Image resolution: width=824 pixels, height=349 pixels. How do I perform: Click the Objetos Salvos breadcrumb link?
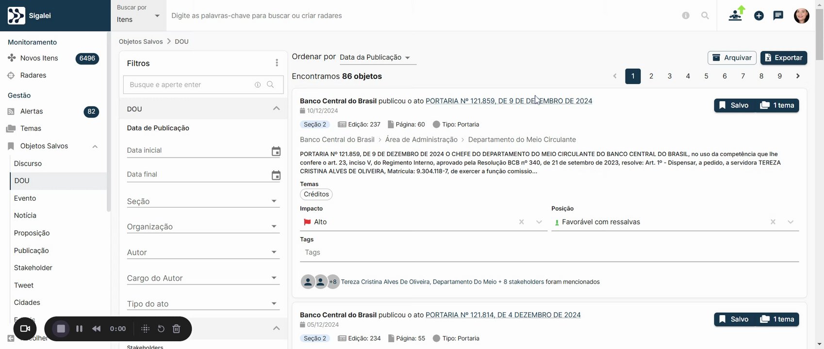click(141, 42)
